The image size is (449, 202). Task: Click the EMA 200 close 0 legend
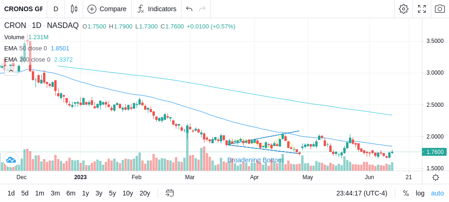coord(27,59)
